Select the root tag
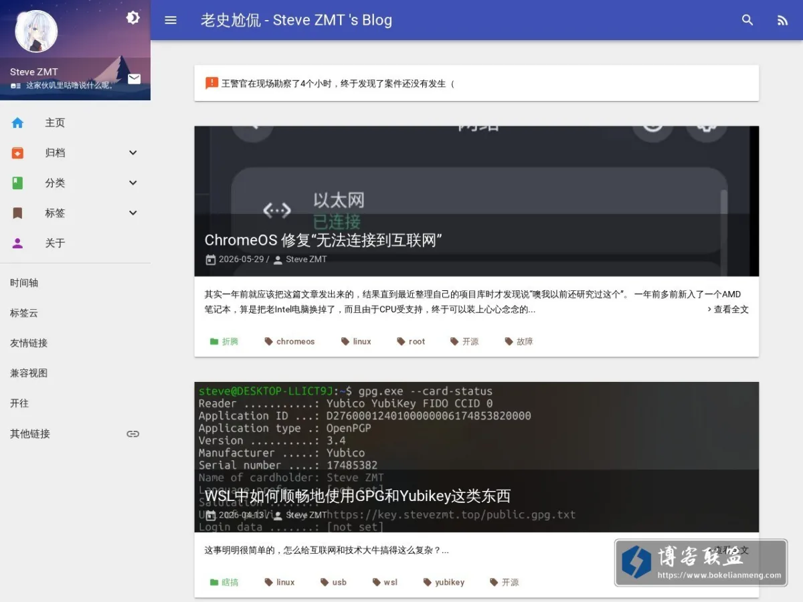803x602 pixels. pos(411,342)
